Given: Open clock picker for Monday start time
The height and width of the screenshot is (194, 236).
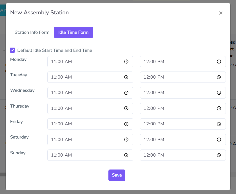Looking at the screenshot, I should pos(126,62).
